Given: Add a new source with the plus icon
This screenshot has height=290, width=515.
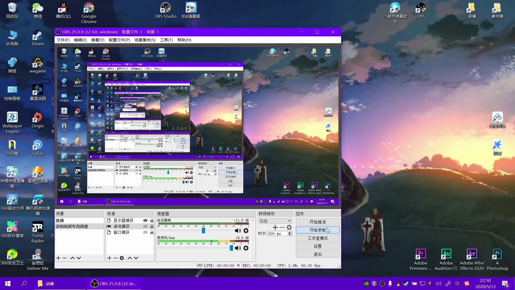Looking at the screenshot, I should click(109, 258).
